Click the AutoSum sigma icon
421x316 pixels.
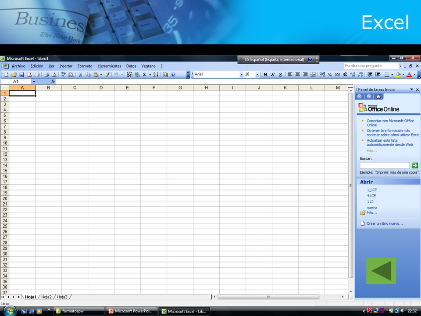pos(144,75)
